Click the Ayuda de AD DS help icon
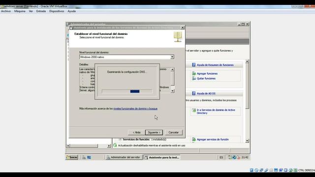The width and height of the screenshot is (315, 177). 193,93
